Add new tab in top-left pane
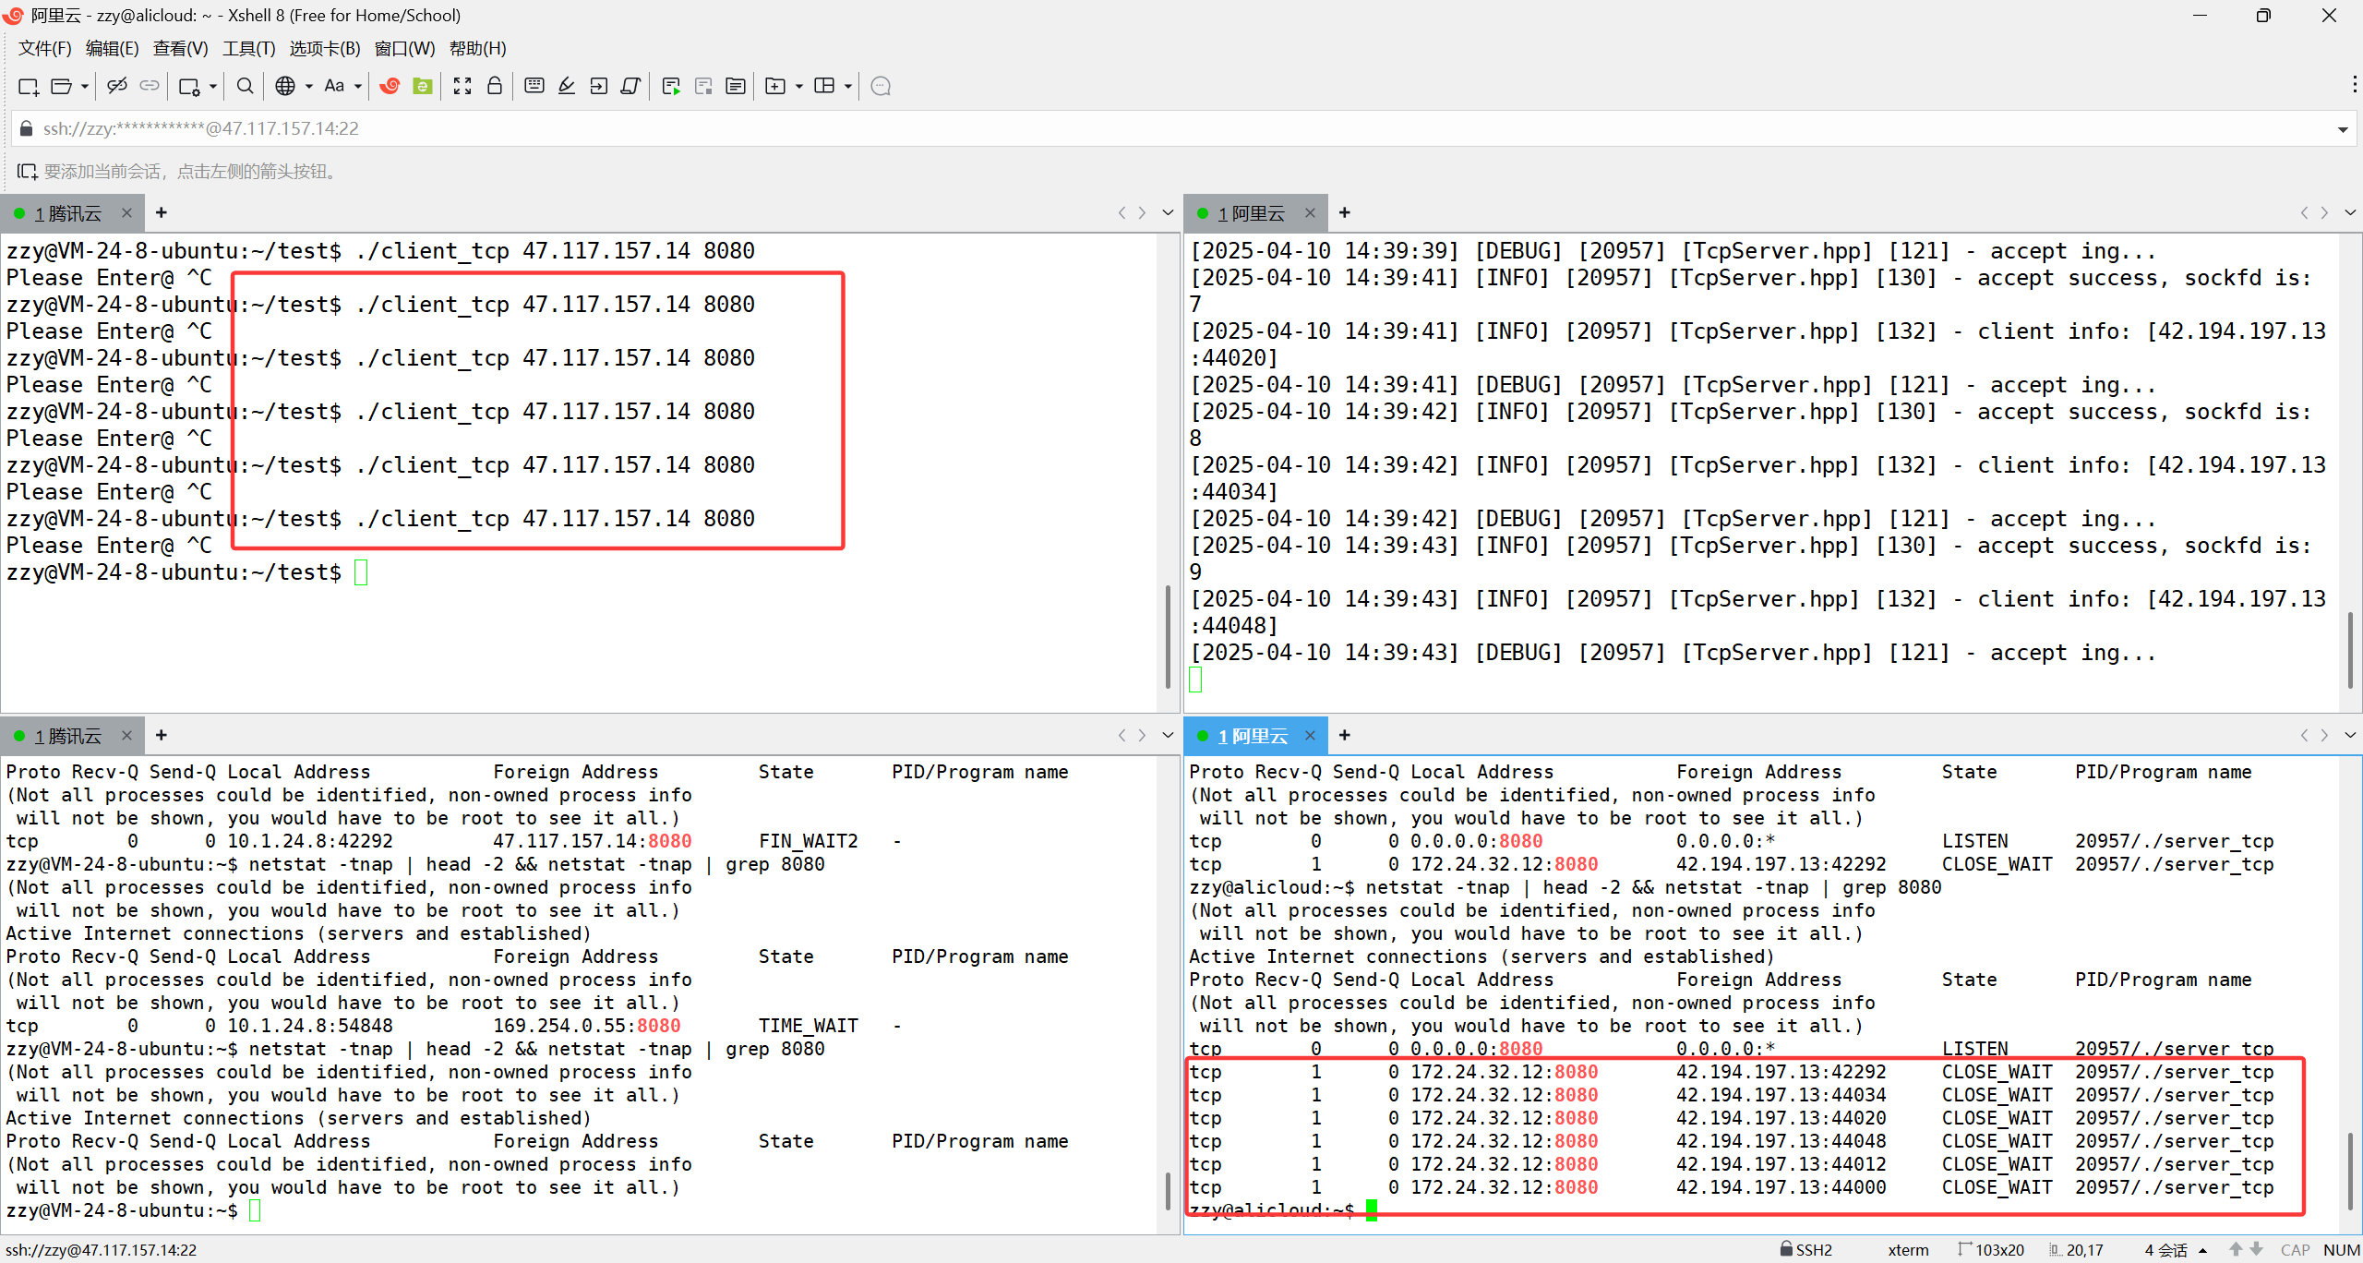2363x1263 pixels. [x=162, y=213]
